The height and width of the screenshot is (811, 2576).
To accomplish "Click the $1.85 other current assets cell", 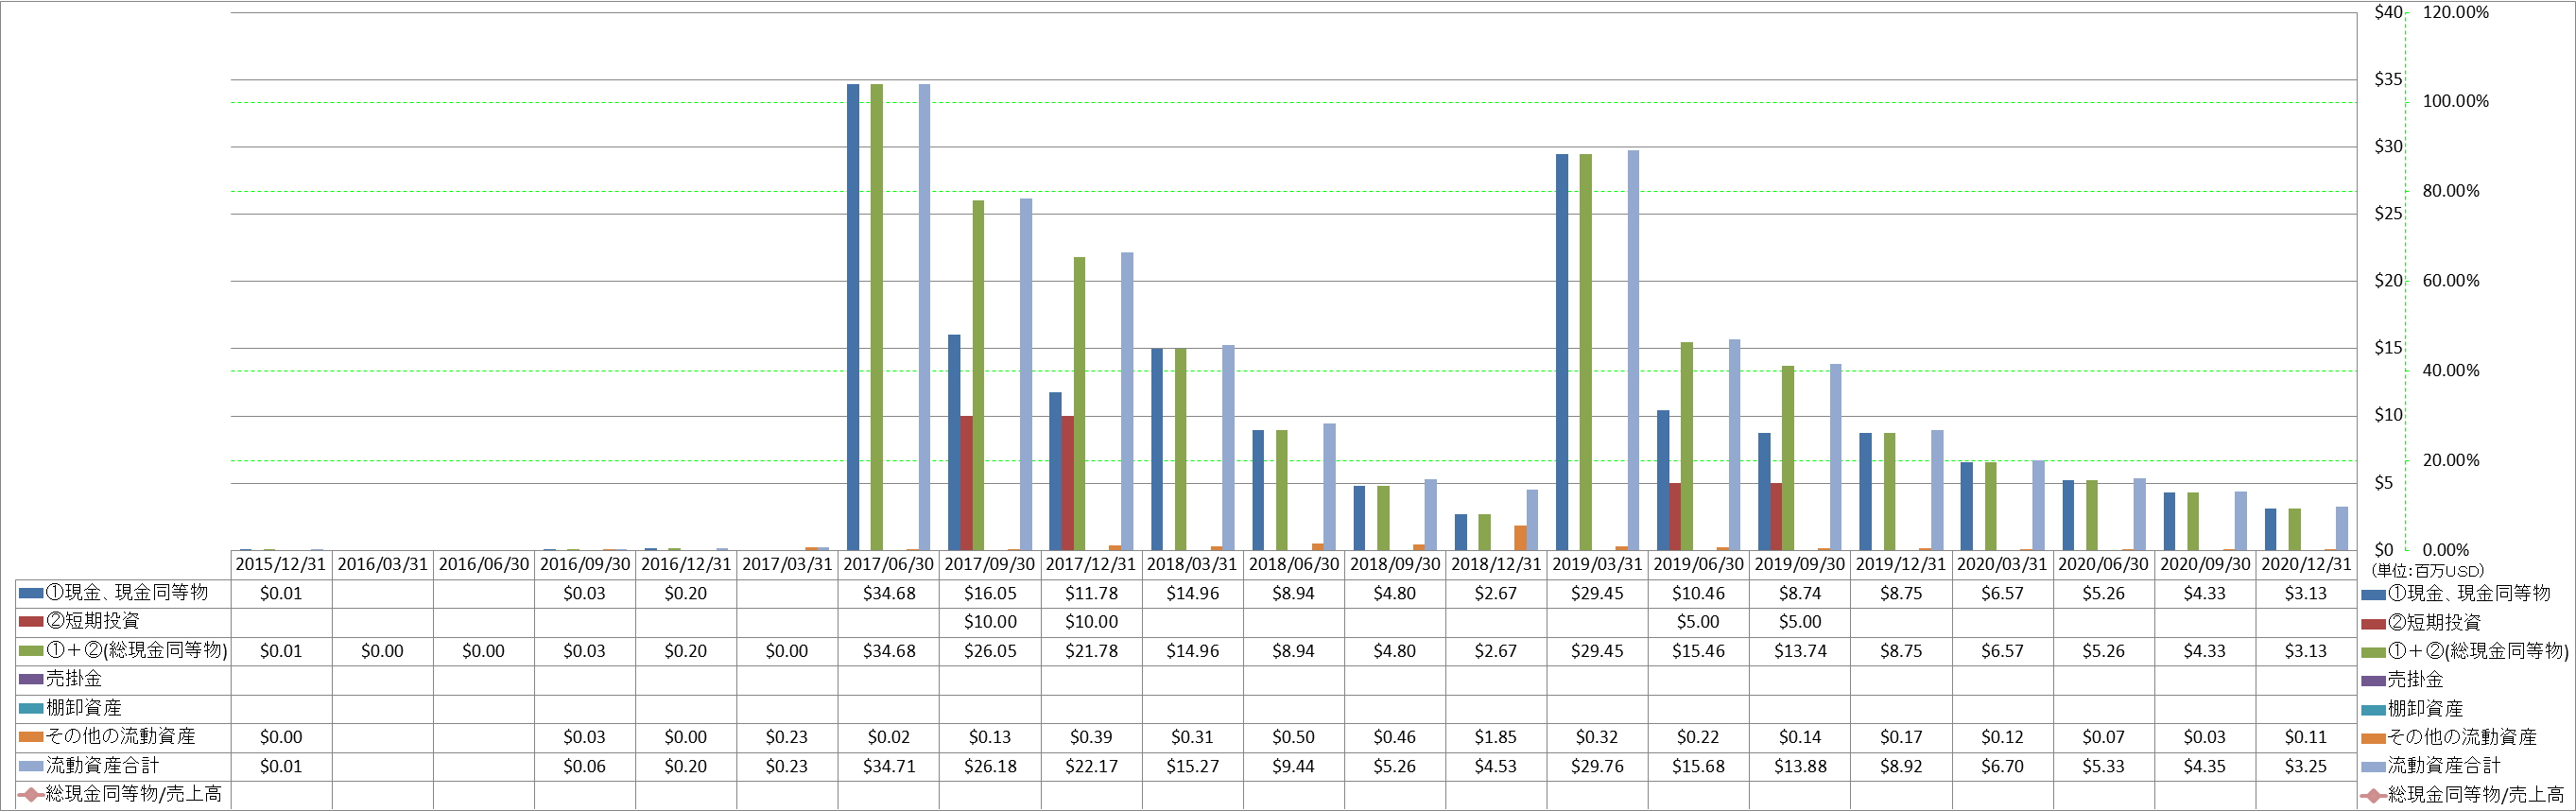I will point(1496,737).
